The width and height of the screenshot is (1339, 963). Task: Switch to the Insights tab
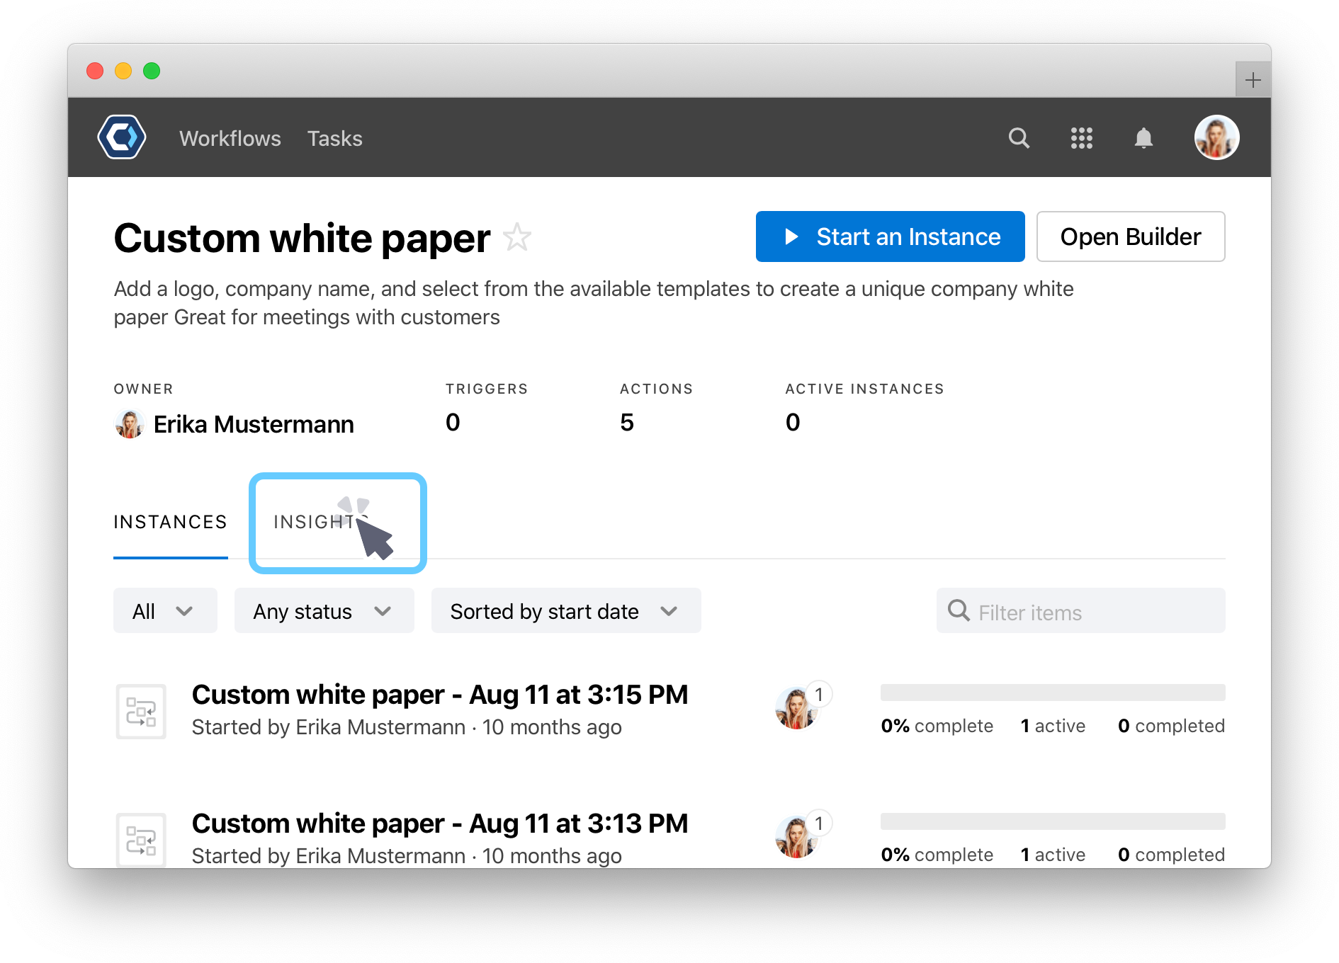320,522
